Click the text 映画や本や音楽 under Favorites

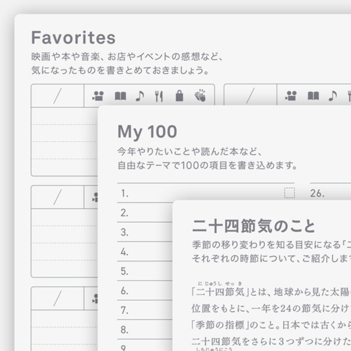[65, 57]
